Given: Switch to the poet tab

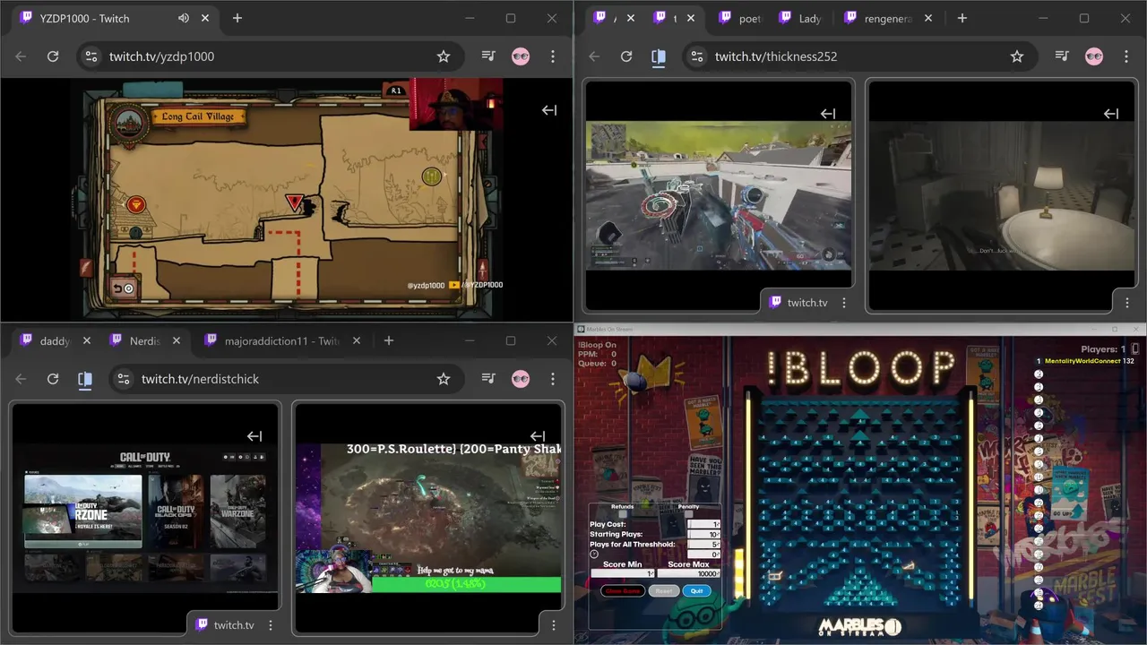Looking at the screenshot, I should point(740,18).
